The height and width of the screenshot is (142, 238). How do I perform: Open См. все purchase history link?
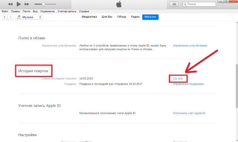[x=178, y=78]
